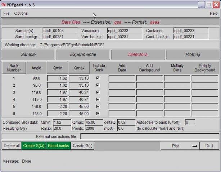Viewport: 221px width, 172px height.
Task: Switch to the Detectors tab
Action: pos(138,54)
